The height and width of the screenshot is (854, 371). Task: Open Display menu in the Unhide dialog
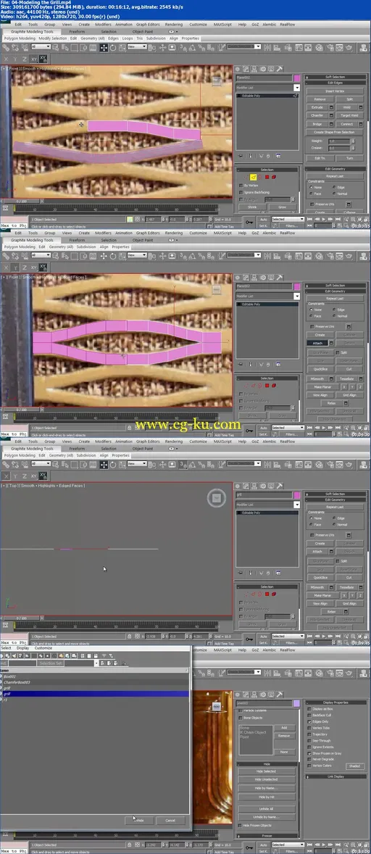(22, 648)
